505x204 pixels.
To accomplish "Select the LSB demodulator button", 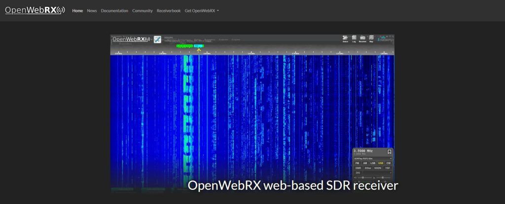I will 373,163.
